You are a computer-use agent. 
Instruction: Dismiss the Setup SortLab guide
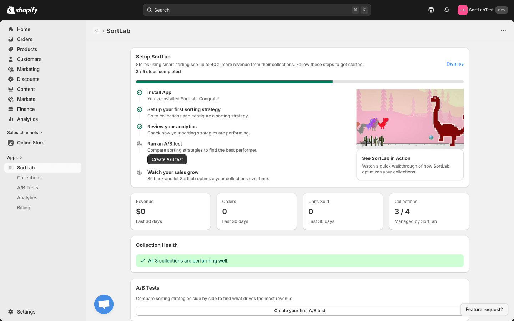click(455, 63)
